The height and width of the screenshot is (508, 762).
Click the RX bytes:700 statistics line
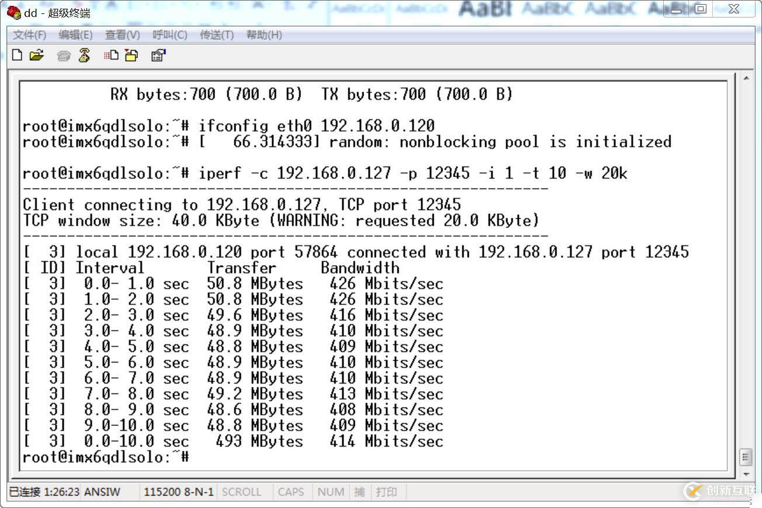(311, 95)
